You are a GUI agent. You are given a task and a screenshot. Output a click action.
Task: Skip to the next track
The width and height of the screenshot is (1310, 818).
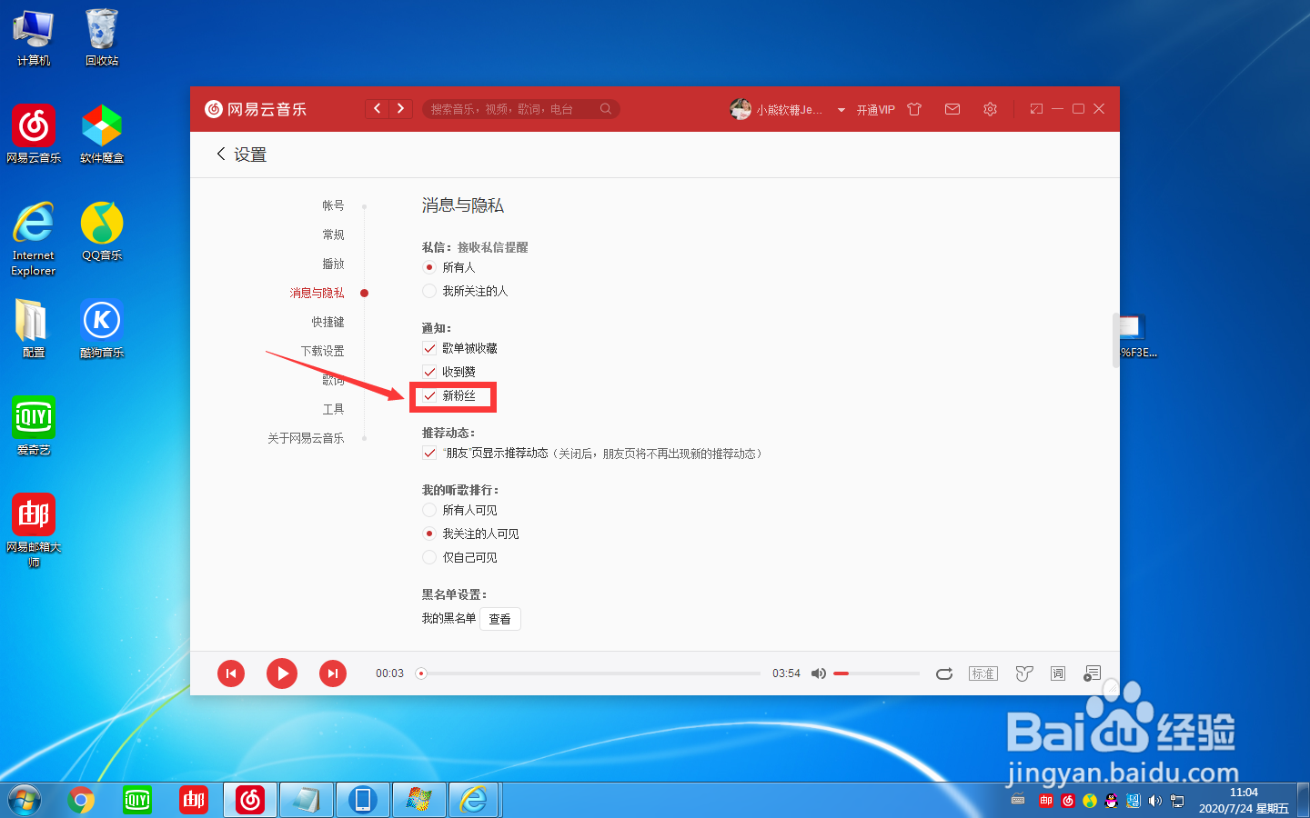coord(333,673)
